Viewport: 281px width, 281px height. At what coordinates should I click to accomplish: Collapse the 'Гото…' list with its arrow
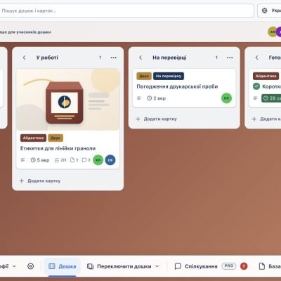point(256,58)
